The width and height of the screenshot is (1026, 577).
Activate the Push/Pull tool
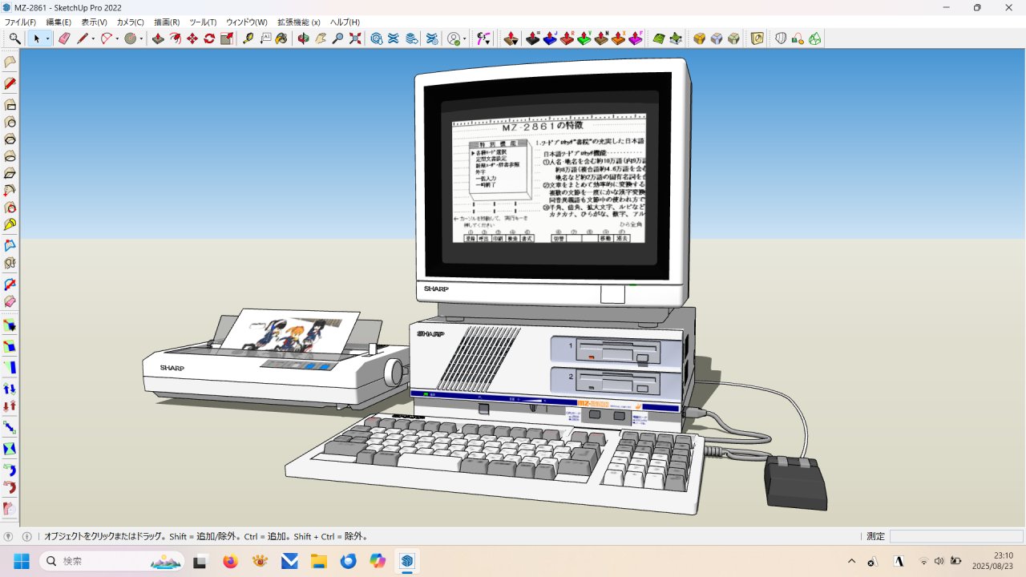coord(158,38)
